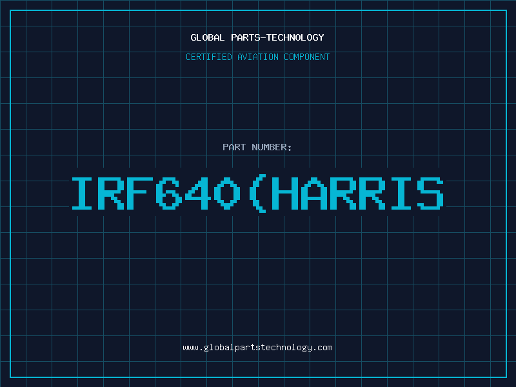Open the www.globalpartstechnology.com link

[257, 348]
